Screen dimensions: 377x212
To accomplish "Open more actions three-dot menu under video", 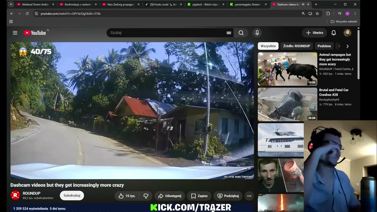I will point(249,196).
